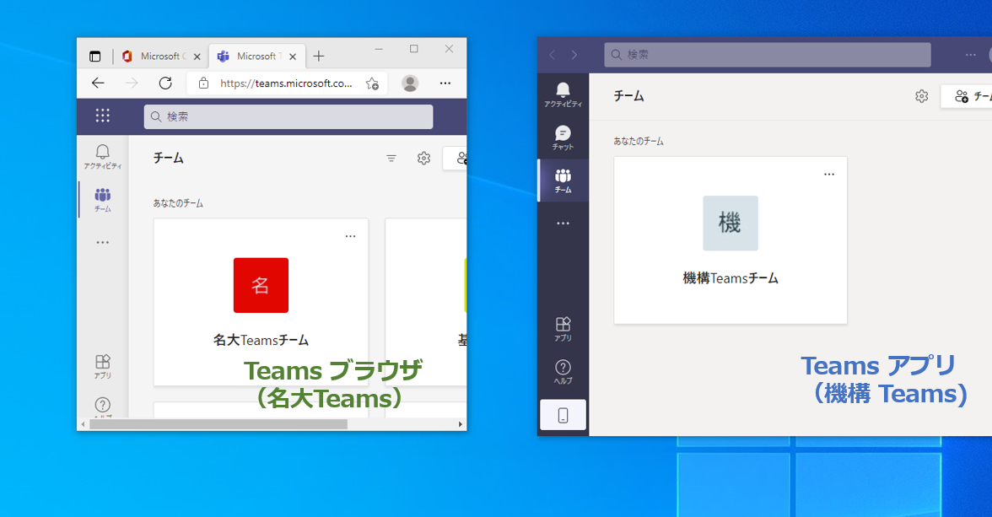Open Activity feed in browser Teams sidebar
Screen dimensions: 992x517
click(102, 156)
